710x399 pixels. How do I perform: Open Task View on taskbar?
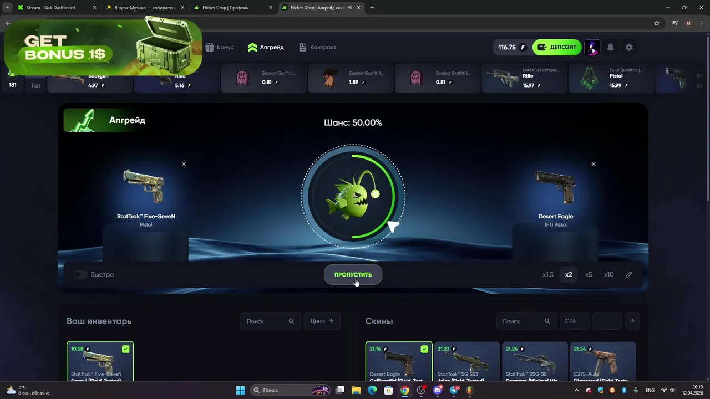tap(340, 390)
